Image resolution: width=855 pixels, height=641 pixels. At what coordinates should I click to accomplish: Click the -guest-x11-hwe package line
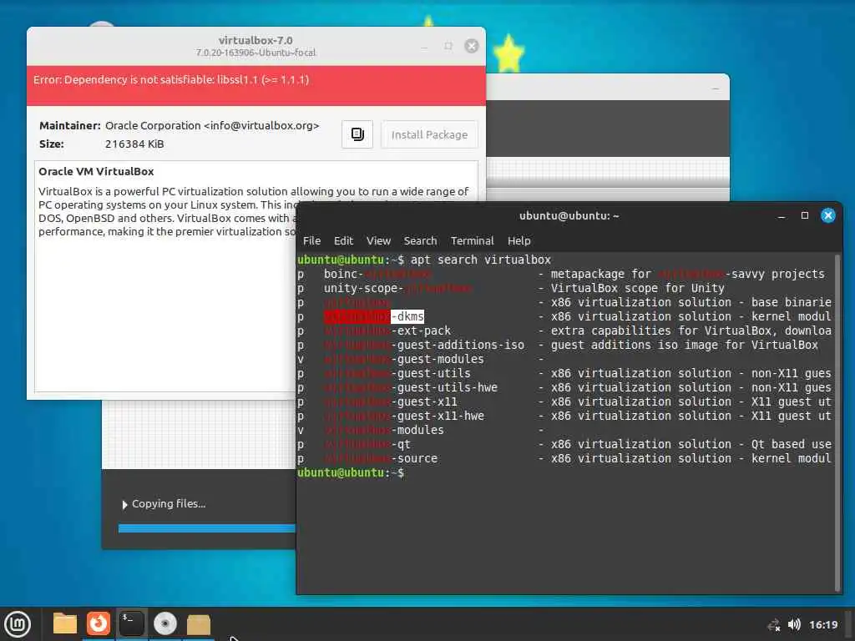coord(565,416)
